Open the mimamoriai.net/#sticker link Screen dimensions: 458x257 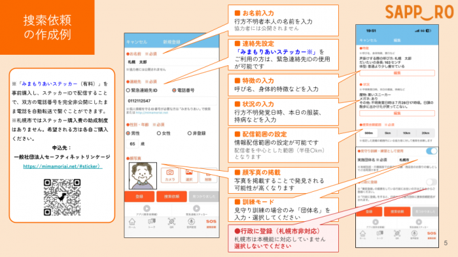tap(63, 166)
